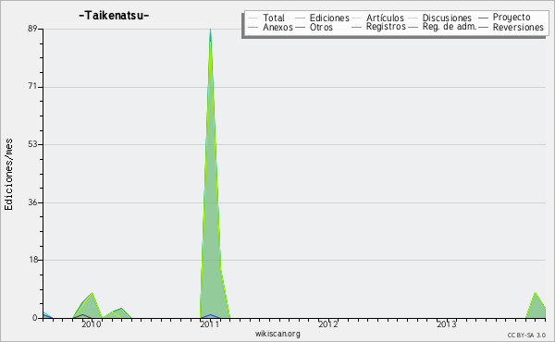The height and width of the screenshot is (342, 555).
Task: Click the 2013 x-axis label
Action: (447, 324)
